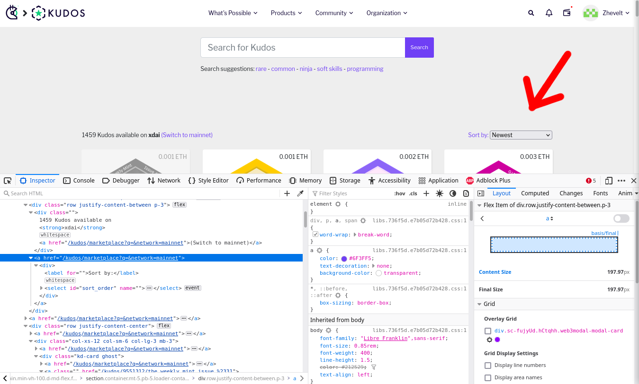The image size is (639, 384).
Task: Open the Gitcoin logo home link
Action: click(12, 13)
